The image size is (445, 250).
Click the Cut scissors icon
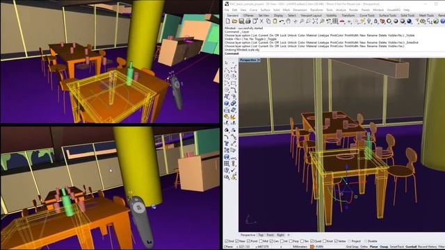click(x=261, y=22)
